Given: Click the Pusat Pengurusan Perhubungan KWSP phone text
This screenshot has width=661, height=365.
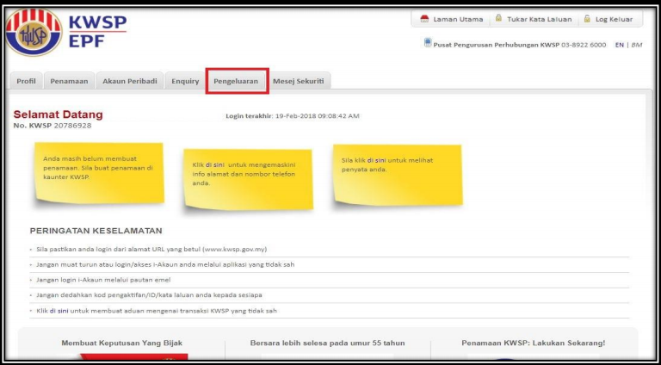Looking at the screenshot, I should click(520, 45).
